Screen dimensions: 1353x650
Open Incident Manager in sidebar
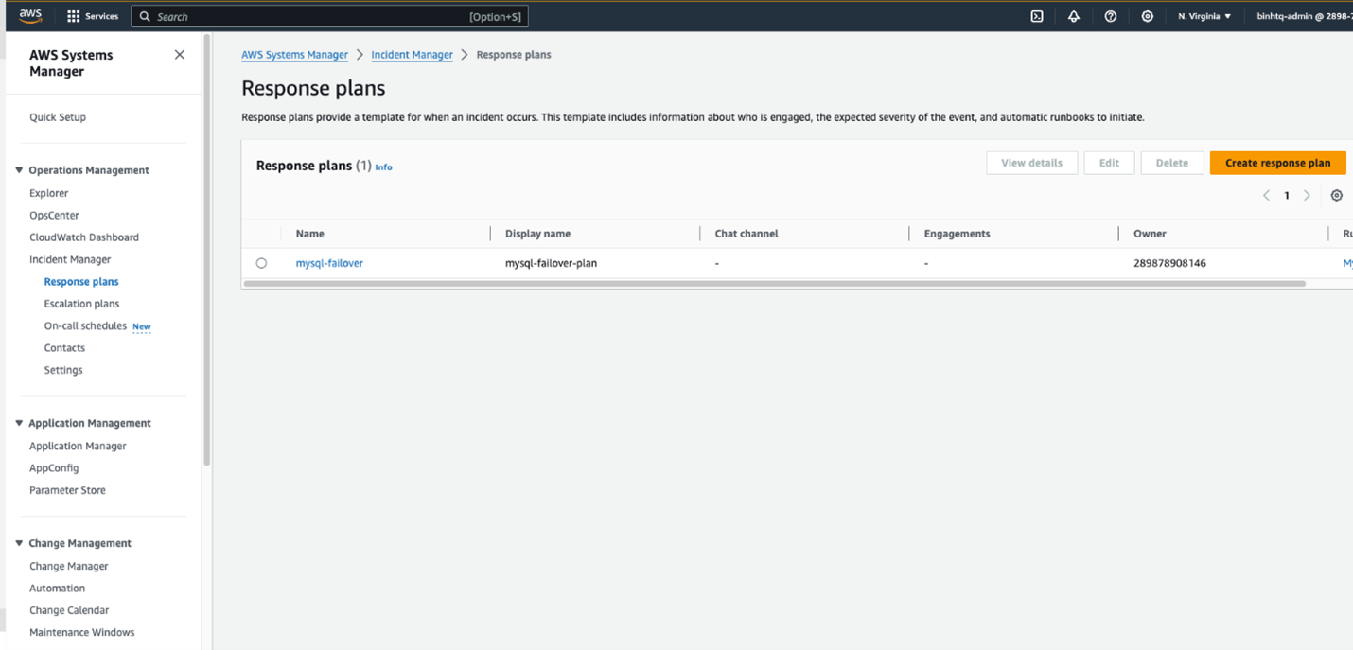coord(70,259)
